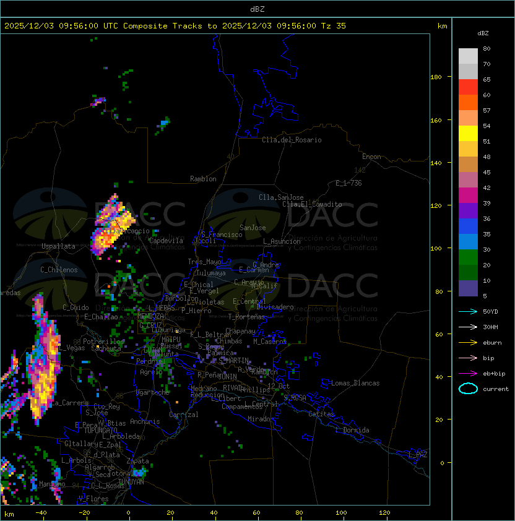Click the E_1-736 label

(x=348, y=183)
